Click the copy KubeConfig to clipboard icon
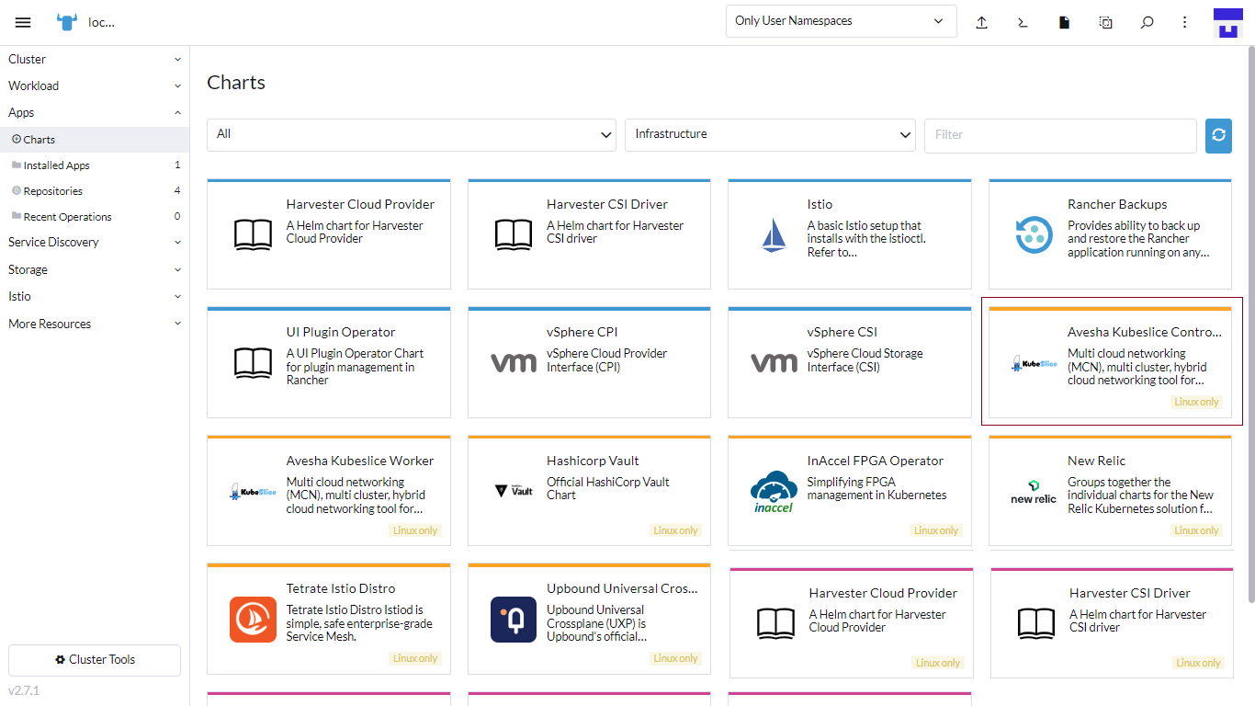Viewport: 1255px width, 706px height. coord(1105,22)
